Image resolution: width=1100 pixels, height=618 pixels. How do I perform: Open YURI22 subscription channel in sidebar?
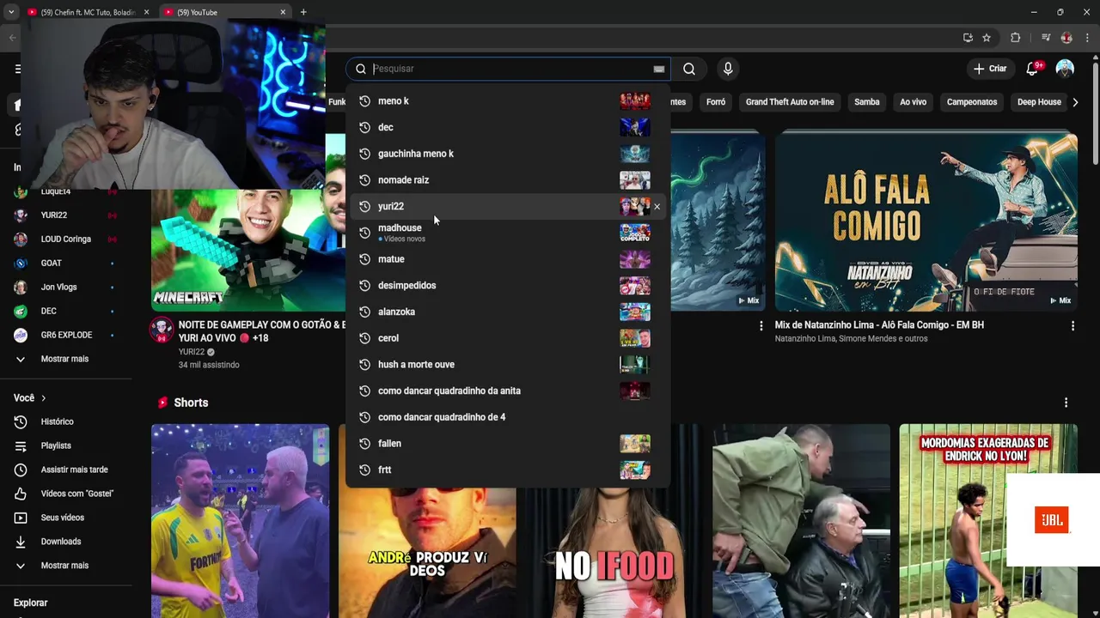[65, 215]
